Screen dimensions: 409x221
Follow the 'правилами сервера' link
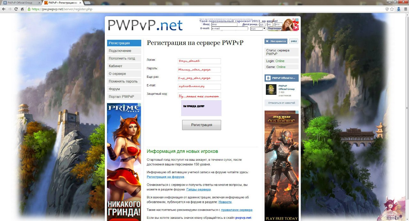click(x=236, y=210)
